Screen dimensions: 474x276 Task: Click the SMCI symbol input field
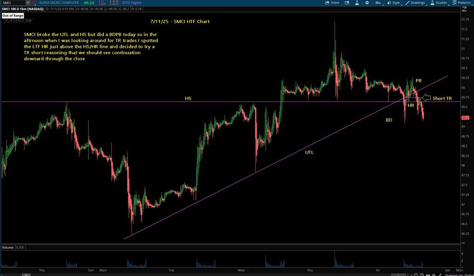pos(13,3)
